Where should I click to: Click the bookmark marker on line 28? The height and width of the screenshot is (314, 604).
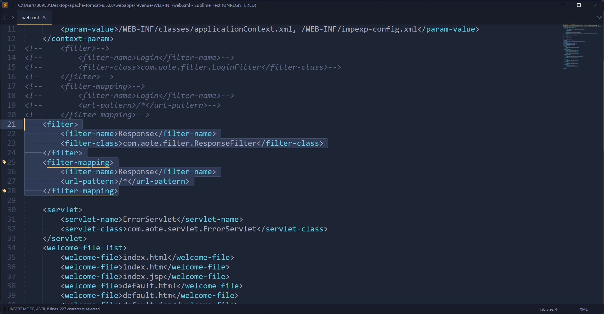[4, 191]
